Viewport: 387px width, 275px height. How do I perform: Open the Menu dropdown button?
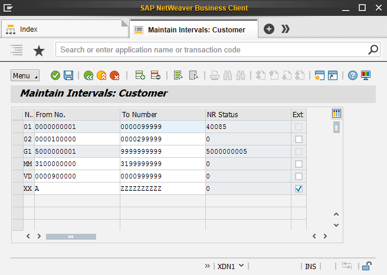pyautogui.click(x=25, y=75)
